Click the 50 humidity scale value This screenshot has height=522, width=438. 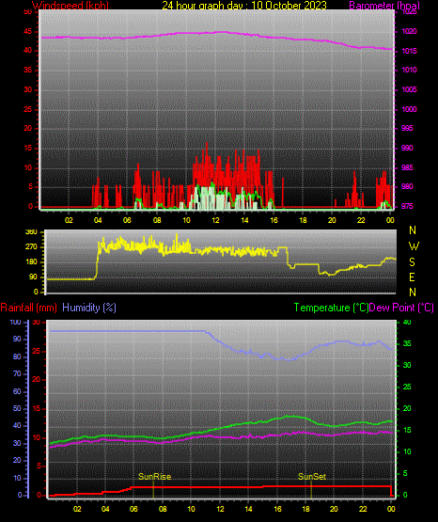tap(17, 408)
